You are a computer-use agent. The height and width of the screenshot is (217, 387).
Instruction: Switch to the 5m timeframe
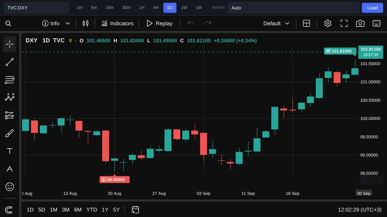[94, 8]
